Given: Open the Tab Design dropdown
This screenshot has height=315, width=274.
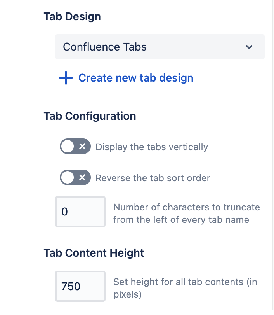Looking at the screenshot, I should point(160,47).
